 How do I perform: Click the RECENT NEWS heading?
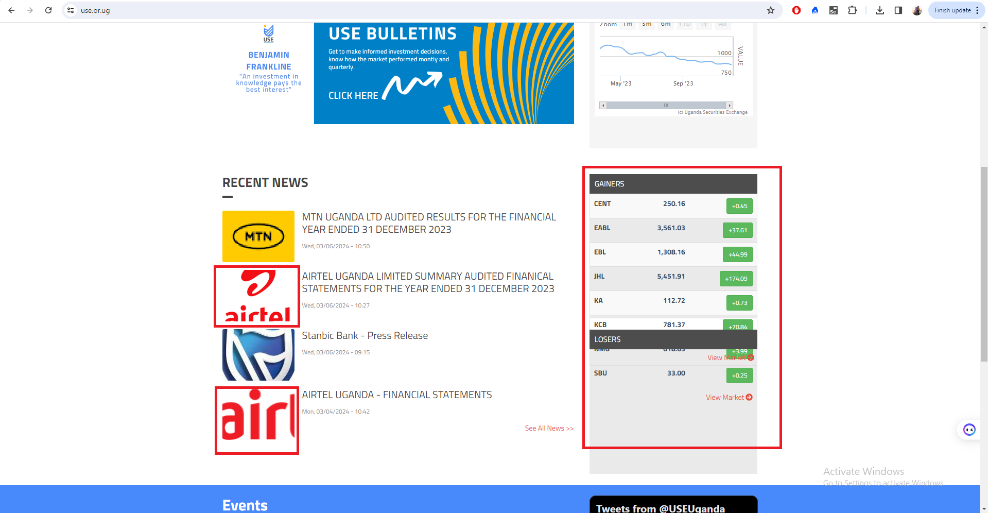pyautogui.click(x=265, y=183)
